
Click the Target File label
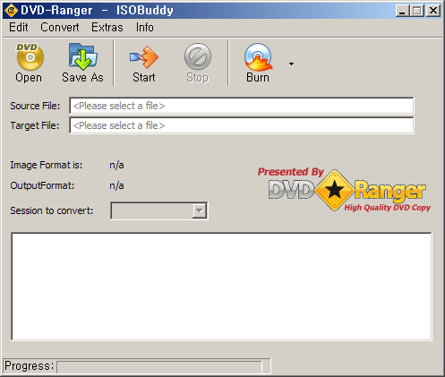coord(35,125)
